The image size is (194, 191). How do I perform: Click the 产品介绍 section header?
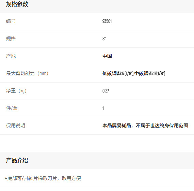pos(17,161)
